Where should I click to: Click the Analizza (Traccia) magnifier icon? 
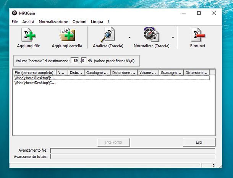click(x=108, y=34)
